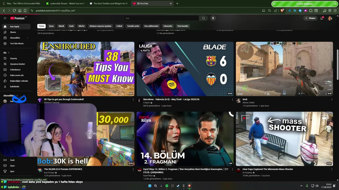
Task: Go back with the browser back arrow
Action: pyautogui.click(x=4, y=11)
